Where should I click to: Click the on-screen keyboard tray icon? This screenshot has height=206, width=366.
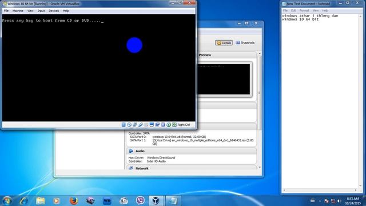tap(313, 201)
